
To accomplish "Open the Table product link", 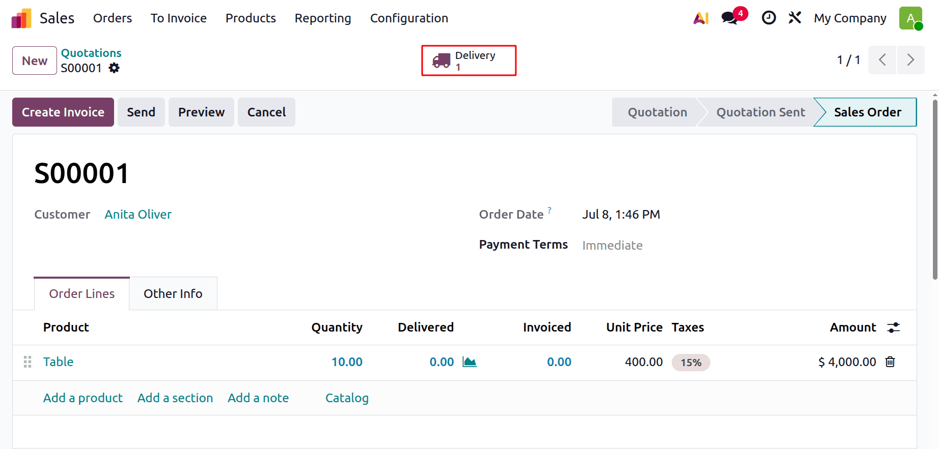I will (59, 362).
